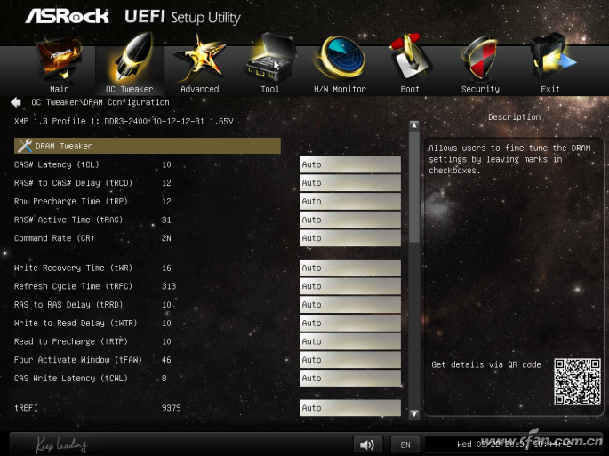Open RAS# Active Time (tRAS) Auto field
Viewport: 609px width, 456px height.
[x=350, y=220]
